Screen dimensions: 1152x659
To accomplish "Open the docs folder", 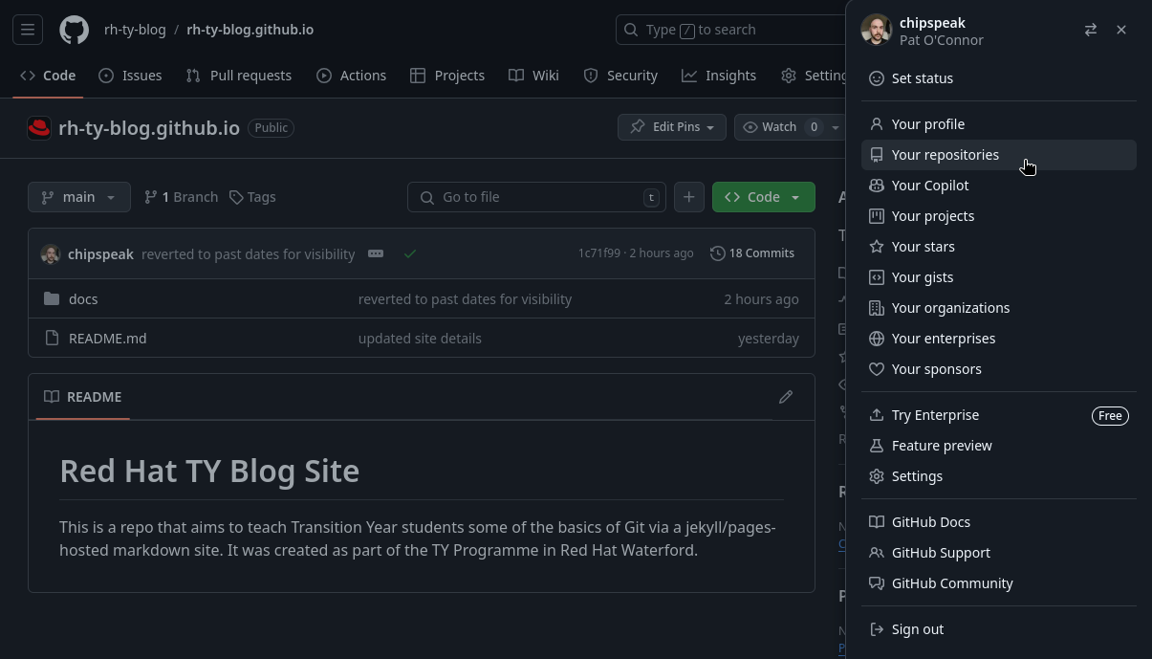I will click(x=83, y=299).
